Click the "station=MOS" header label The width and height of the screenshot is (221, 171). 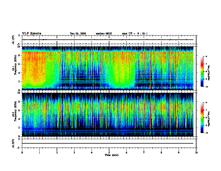click(104, 34)
